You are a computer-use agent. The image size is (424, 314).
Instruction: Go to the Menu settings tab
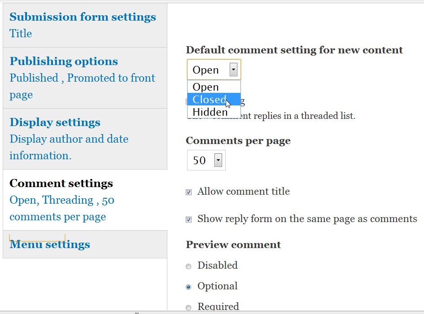point(50,244)
